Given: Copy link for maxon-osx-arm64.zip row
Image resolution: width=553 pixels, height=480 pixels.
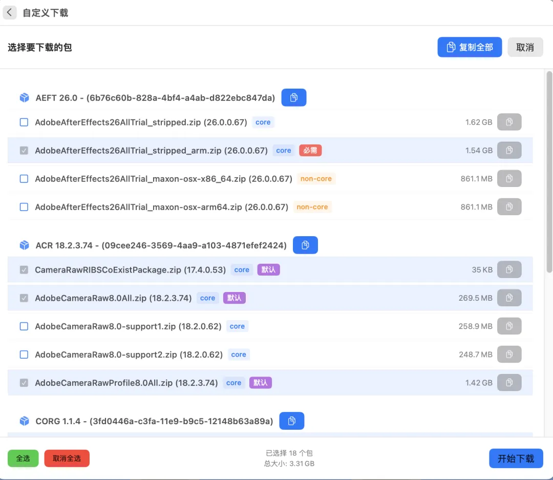Looking at the screenshot, I should point(509,207).
